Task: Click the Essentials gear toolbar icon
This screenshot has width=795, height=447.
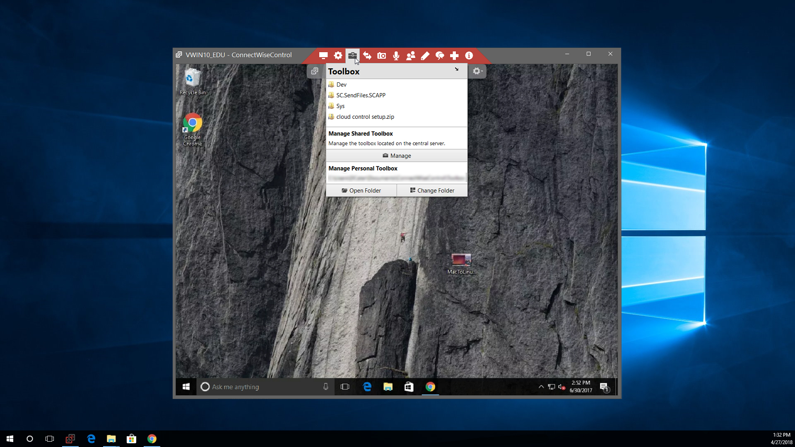Action: 338,55
